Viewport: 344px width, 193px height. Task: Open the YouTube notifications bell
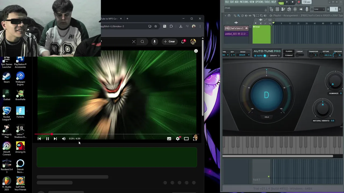pyautogui.click(x=183, y=42)
